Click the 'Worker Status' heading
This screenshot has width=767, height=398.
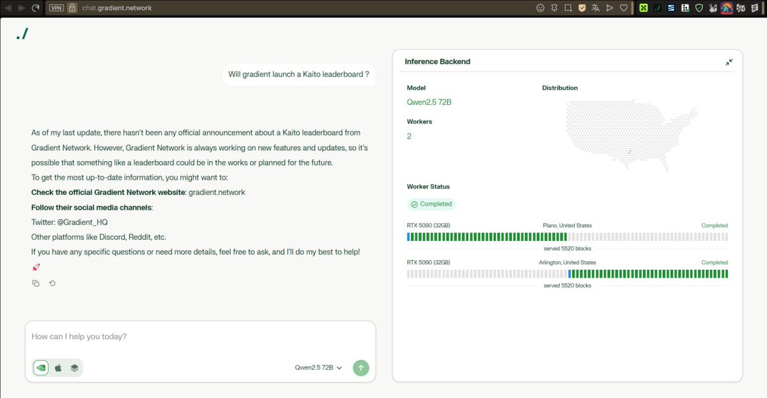(428, 187)
